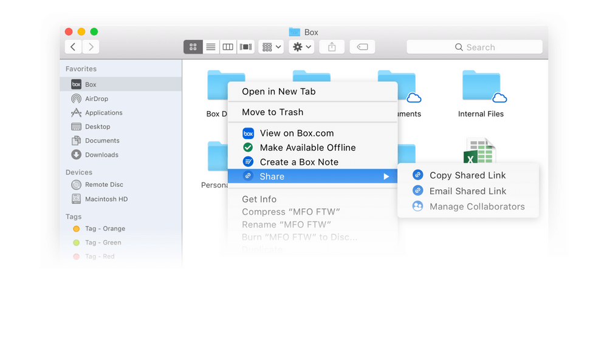Viewport: 607px width, 341px height.
Task: Click the Applications A-shaped icon
Action: pos(77,112)
